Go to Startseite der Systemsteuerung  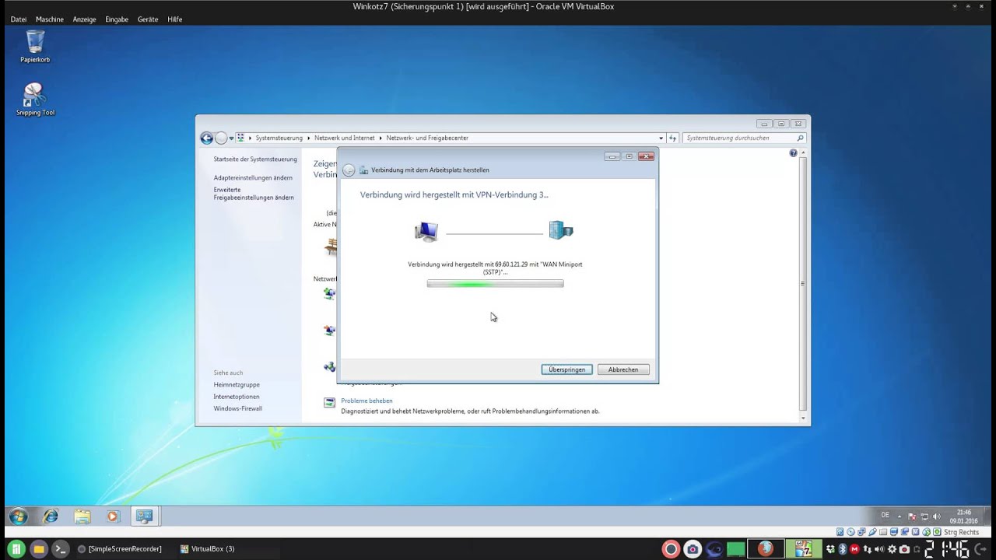click(x=255, y=159)
